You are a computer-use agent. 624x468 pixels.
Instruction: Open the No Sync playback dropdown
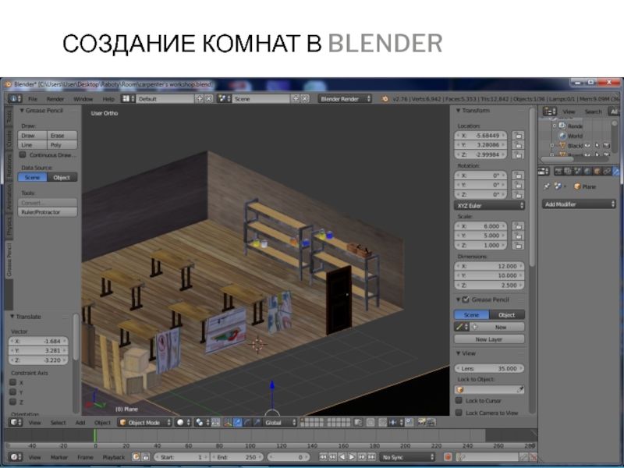click(x=407, y=457)
